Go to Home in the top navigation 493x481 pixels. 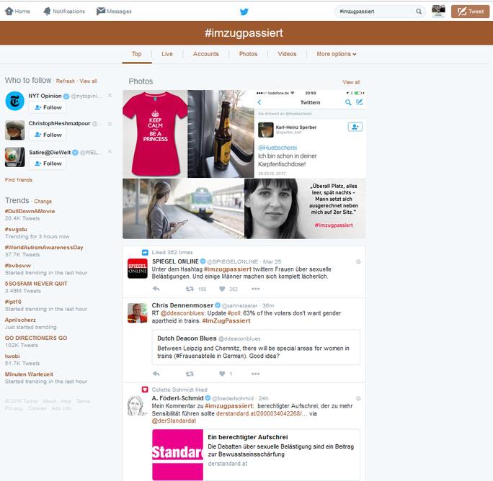pyautogui.click(x=17, y=12)
